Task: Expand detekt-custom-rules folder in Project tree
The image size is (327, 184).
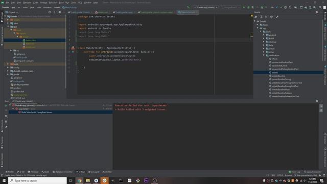Action: 8,71
